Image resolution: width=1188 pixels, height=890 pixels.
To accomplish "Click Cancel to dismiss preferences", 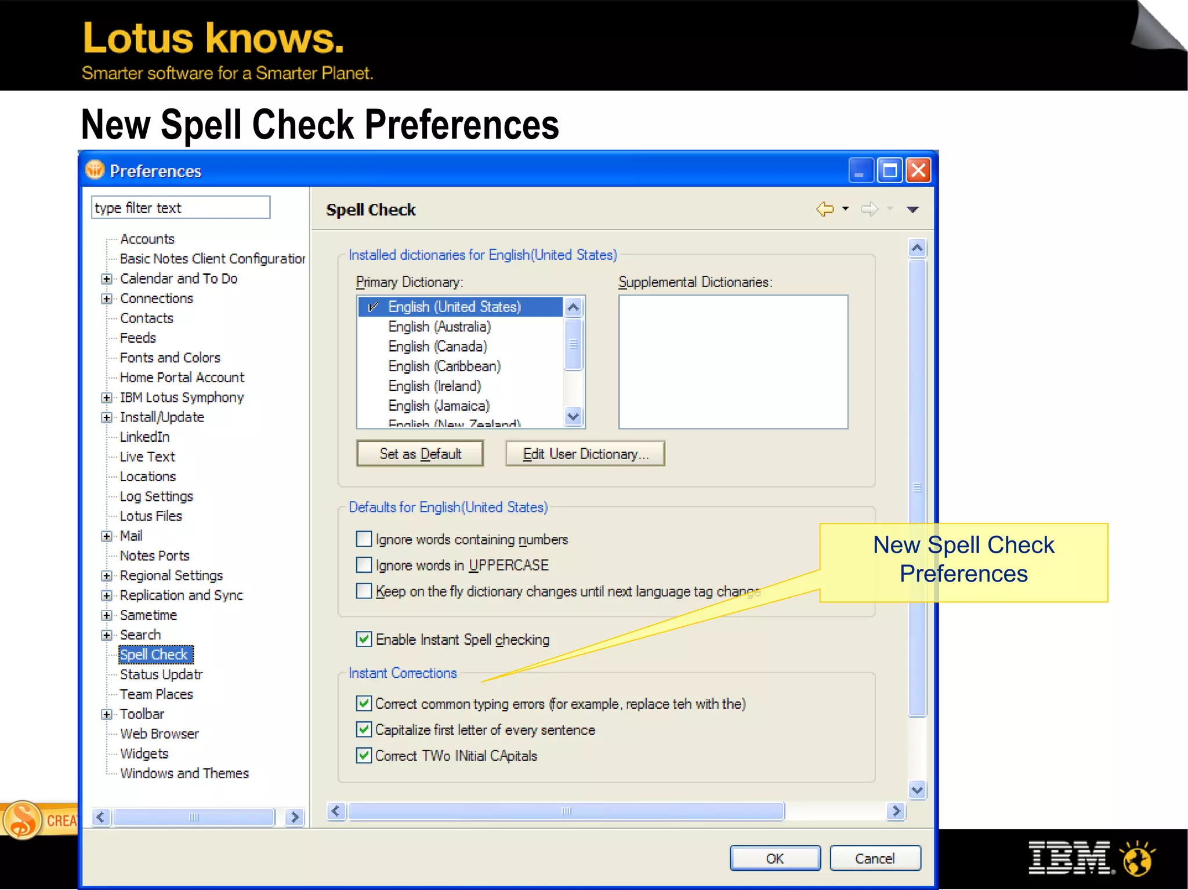I will [875, 858].
